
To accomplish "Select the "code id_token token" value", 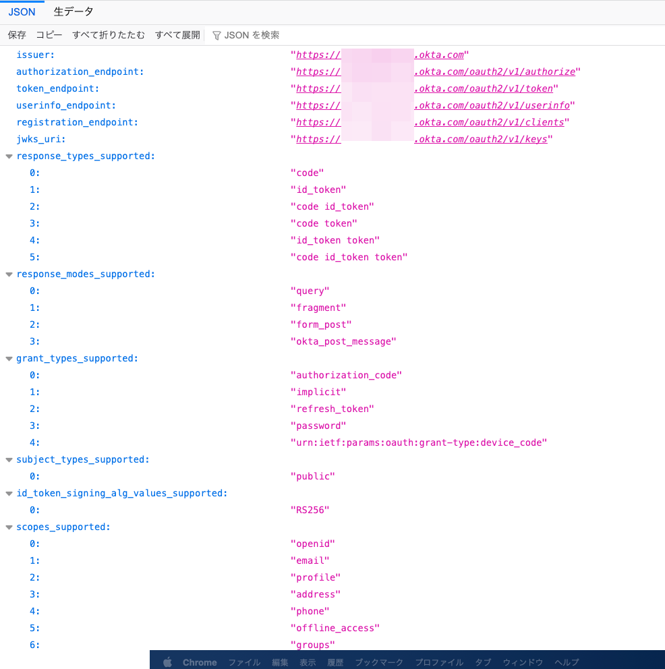I will (x=349, y=257).
